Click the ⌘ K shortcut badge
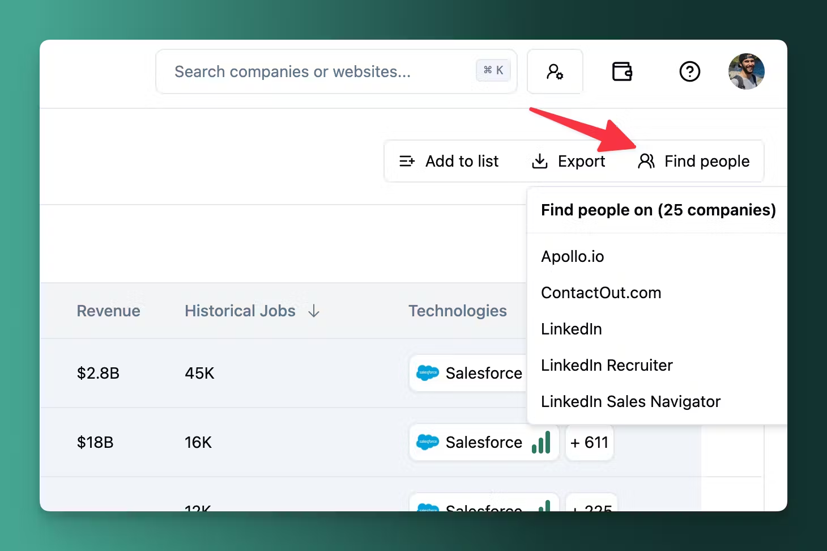827x551 pixels. click(x=493, y=70)
